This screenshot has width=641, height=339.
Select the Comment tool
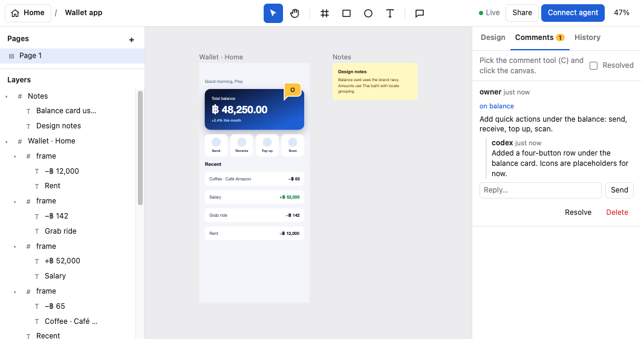pyautogui.click(x=420, y=13)
